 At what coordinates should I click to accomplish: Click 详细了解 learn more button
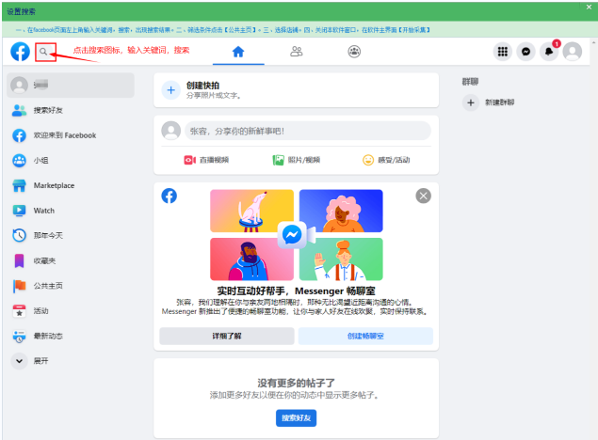coord(227,336)
